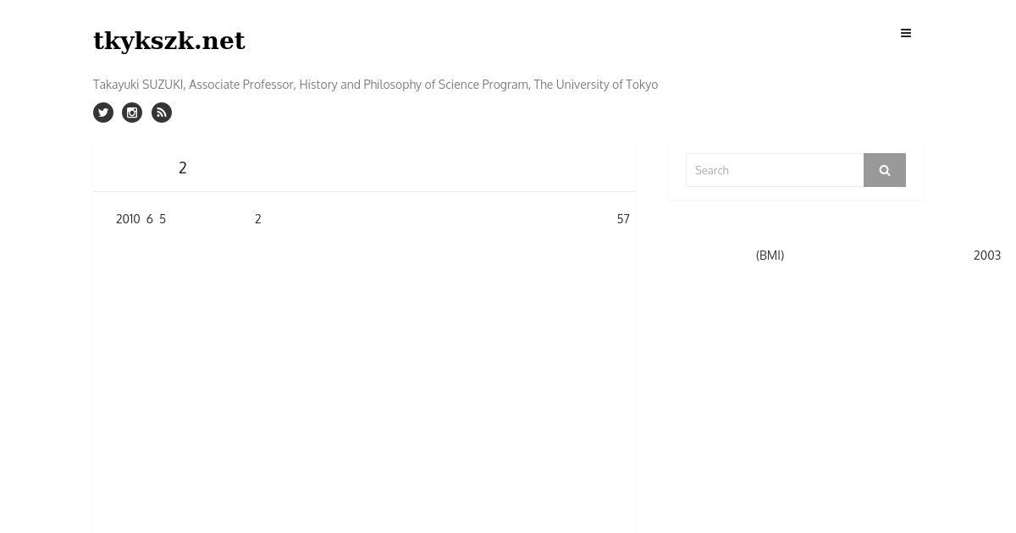The image size is (1016, 533).
Task: Click the number 57 in the post
Action: (x=623, y=219)
